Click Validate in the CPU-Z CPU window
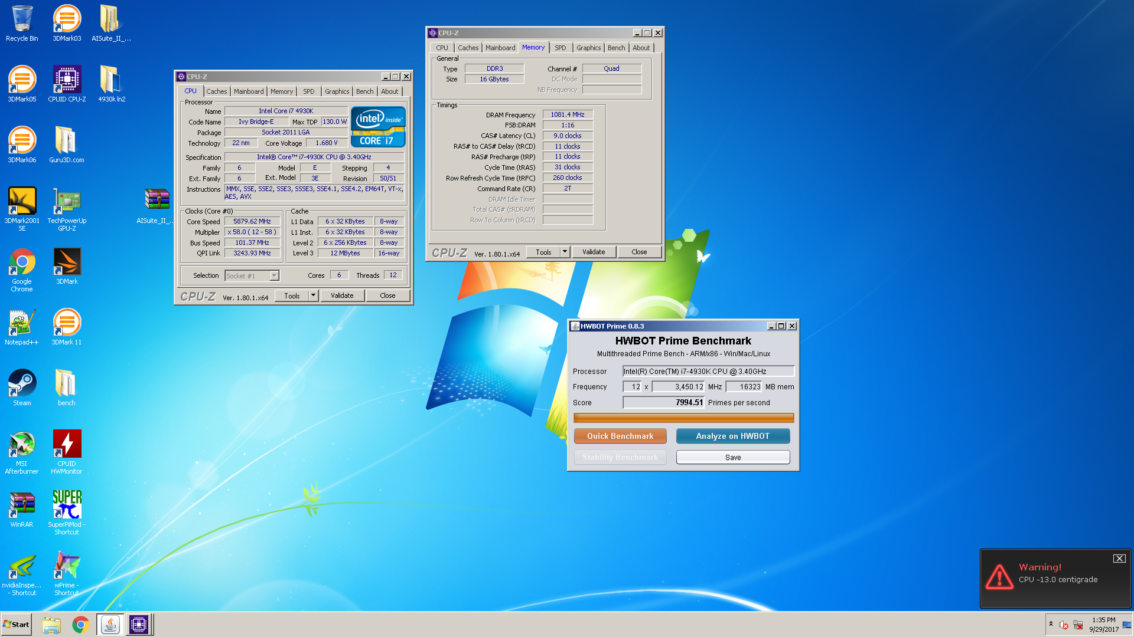 342,295
